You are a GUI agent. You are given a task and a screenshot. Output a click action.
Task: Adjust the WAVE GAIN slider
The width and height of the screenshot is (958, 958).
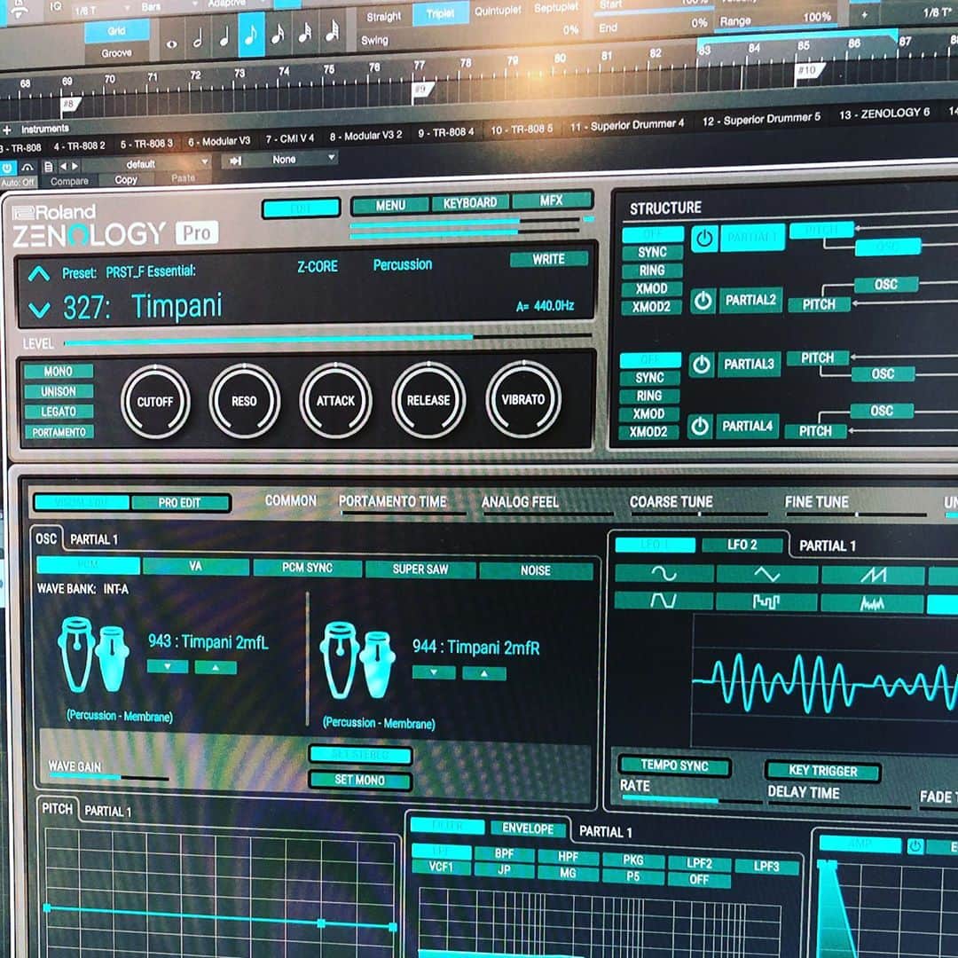pos(108,777)
